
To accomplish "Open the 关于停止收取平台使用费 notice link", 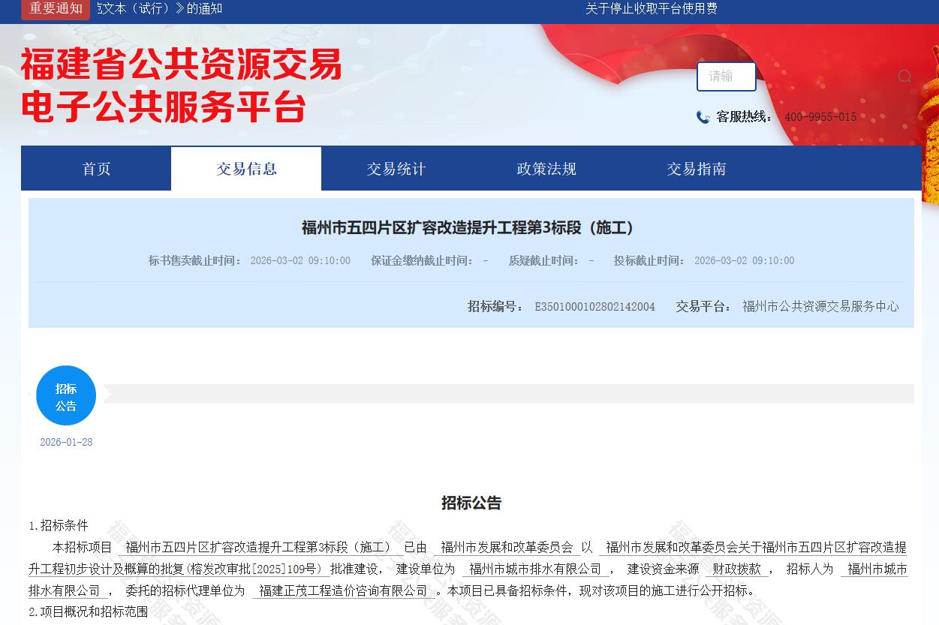I will click(651, 9).
